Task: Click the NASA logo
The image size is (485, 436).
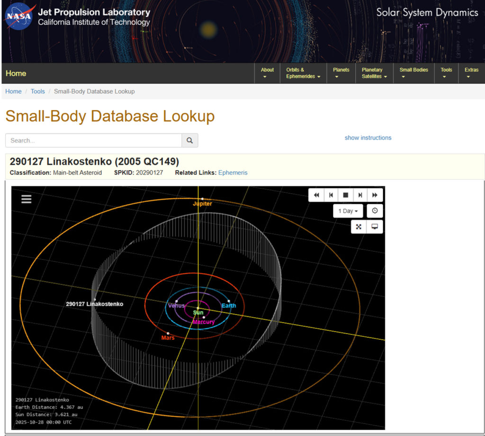Action: point(18,17)
